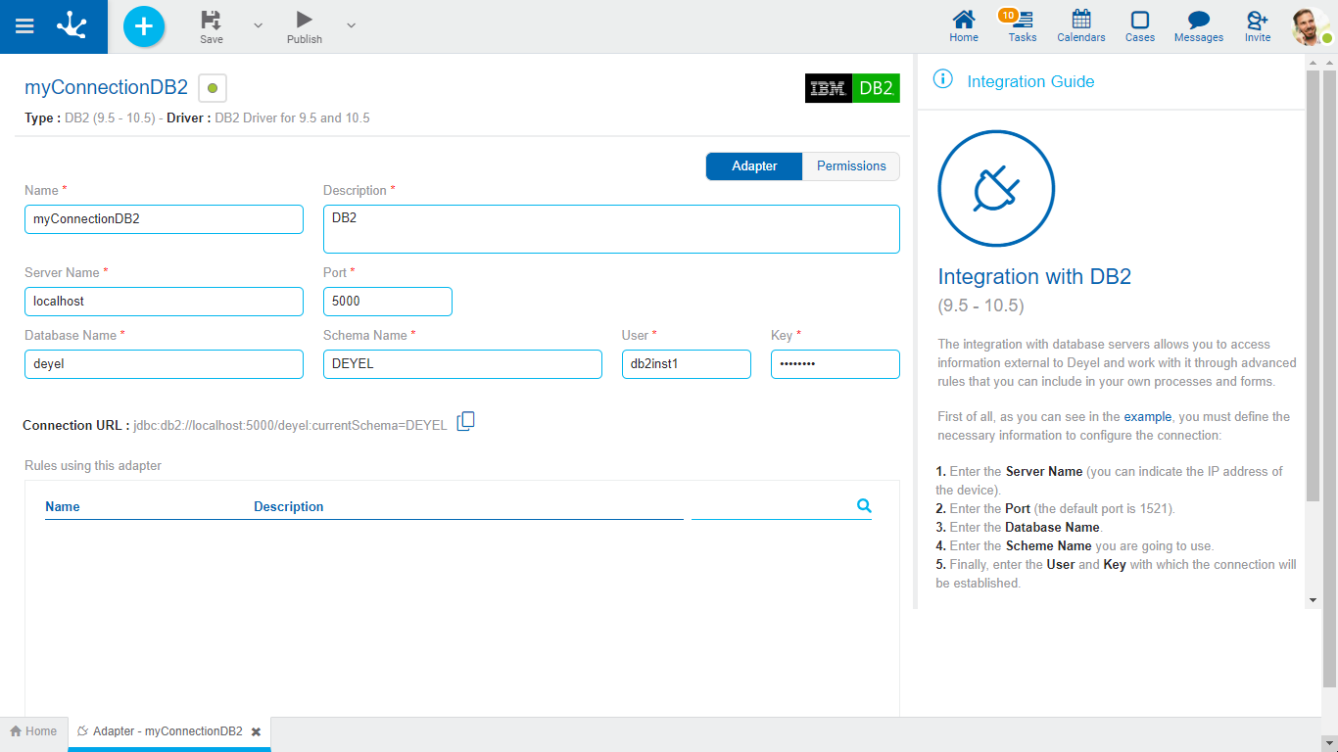Open the example link in the guide

point(1148,416)
